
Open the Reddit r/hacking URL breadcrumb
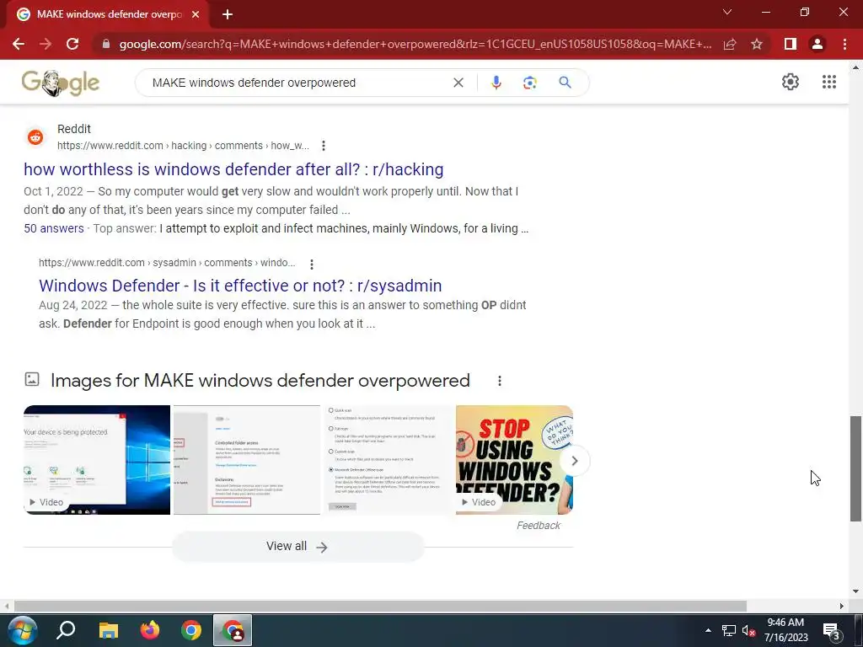tap(183, 146)
